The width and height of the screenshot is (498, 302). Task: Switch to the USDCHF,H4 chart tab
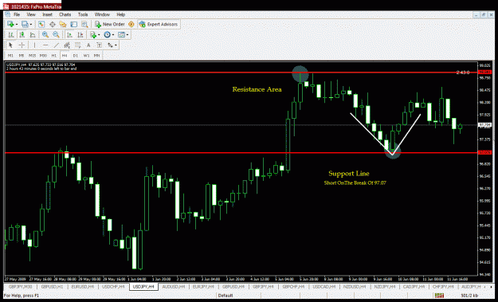coord(113,286)
